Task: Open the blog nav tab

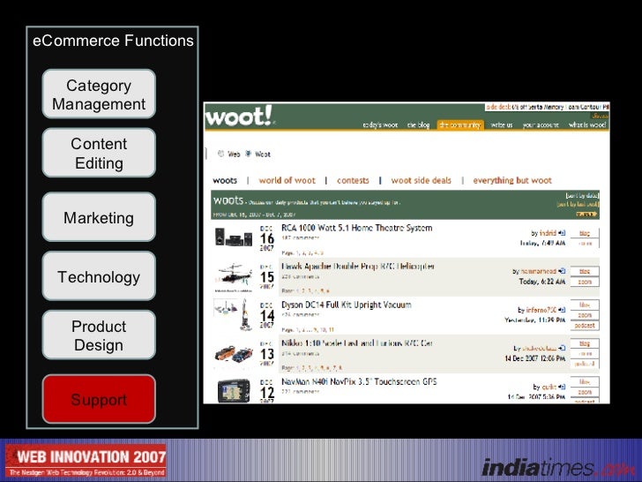Action: point(418,124)
